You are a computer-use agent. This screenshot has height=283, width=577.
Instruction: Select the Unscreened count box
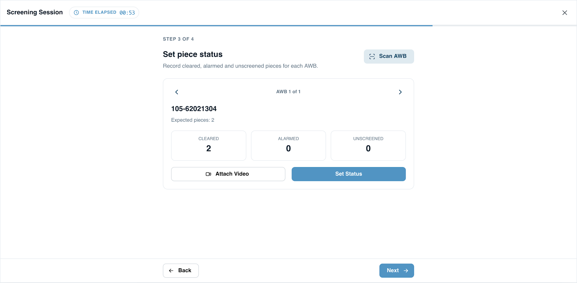[x=368, y=145]
